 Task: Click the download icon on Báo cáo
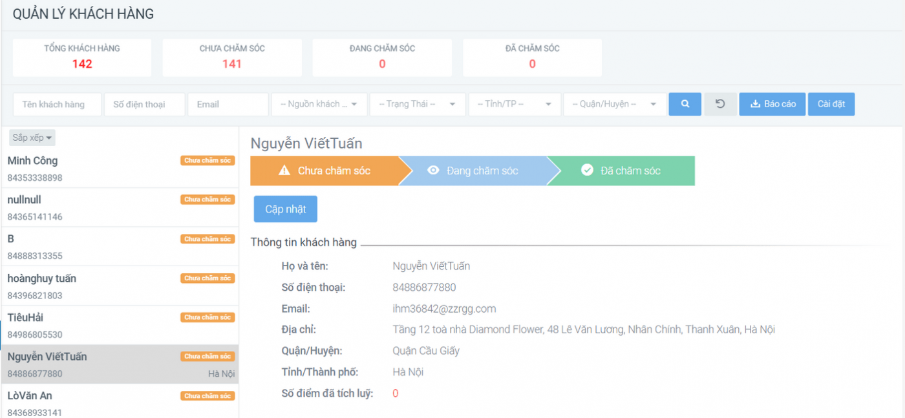point(755,104)
